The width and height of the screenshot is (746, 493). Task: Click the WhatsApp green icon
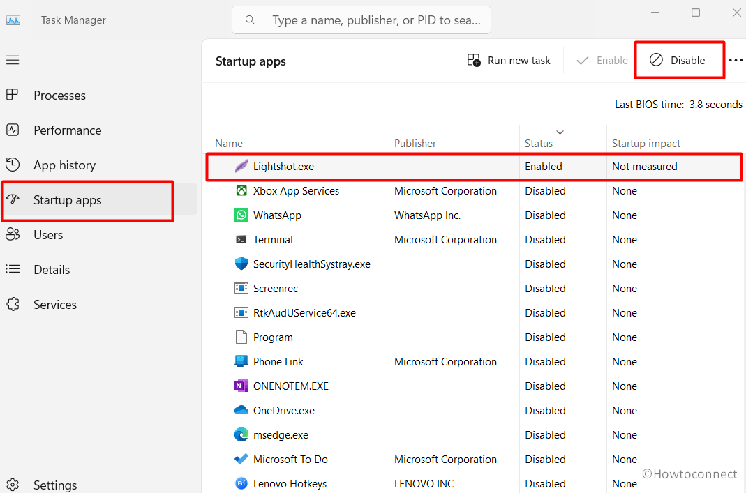(241, 215)
